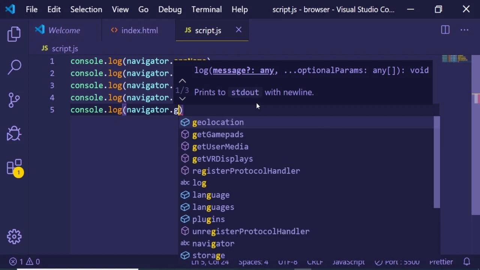Screen dimensions: 480x270
Task: Open the Terminal menu
Action: 206,9
